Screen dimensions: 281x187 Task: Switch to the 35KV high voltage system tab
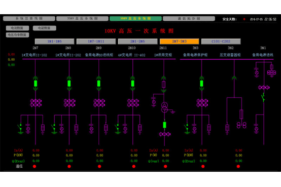pos(82,18)
